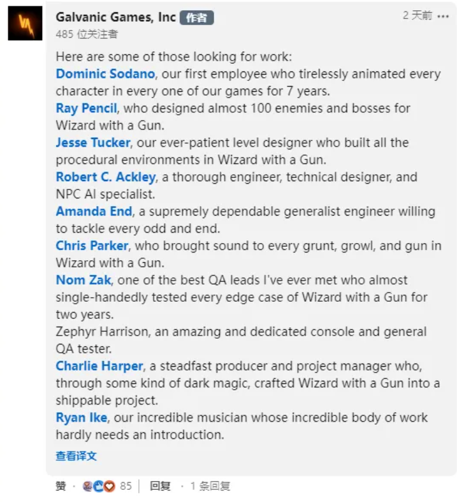Screen dimensions: 457x502
Task: Open the three-dot comment options menu
Action: click(x=443, y=17)
